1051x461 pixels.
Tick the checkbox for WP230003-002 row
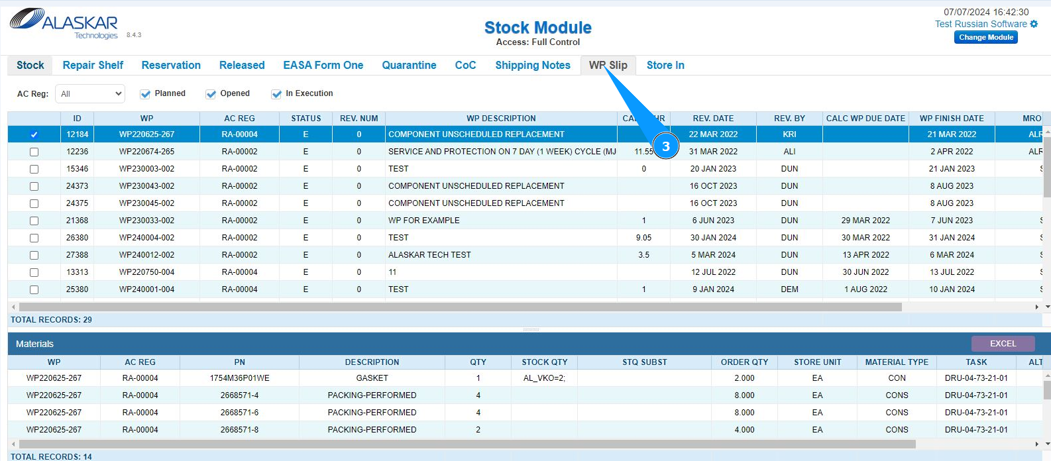coord(34,169)
